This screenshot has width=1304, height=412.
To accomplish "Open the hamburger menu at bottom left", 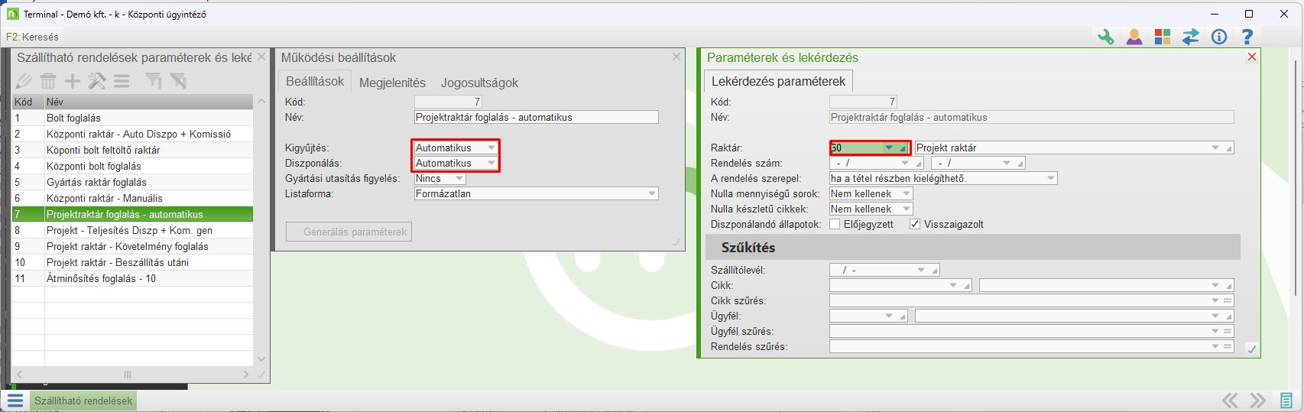I will (x=15, y=401).
